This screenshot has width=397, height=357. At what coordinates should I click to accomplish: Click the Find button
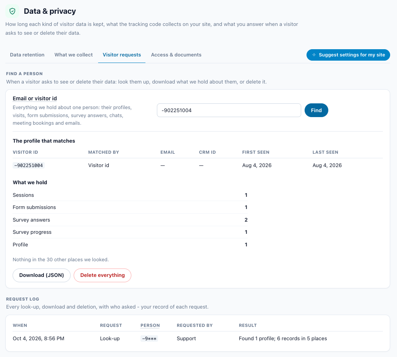tap(316, 110)
